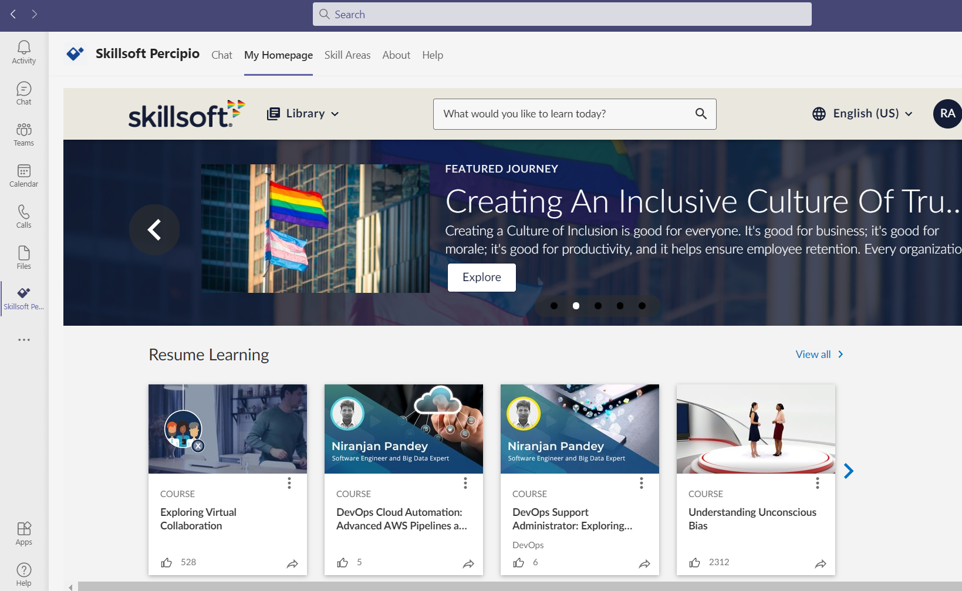This screenshot has width=962, height=591.
Task: Select the second carousel dot indicator
Action: 576,305
